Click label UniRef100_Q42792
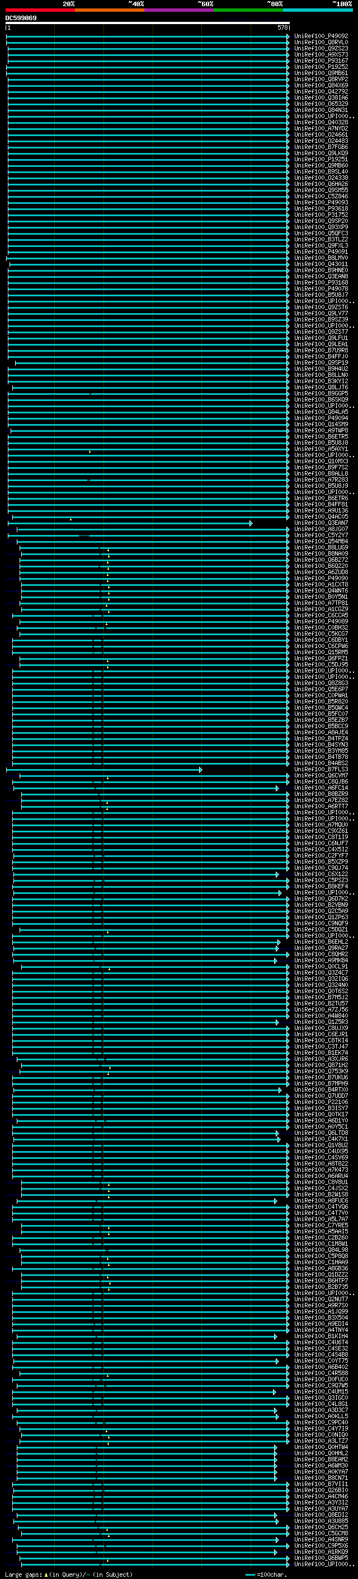The width and height of the screenshot is (358, 1579). (321, 91)
